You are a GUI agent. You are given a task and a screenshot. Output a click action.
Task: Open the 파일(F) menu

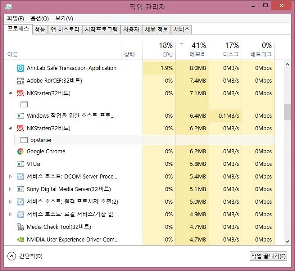tap(15, 18)
